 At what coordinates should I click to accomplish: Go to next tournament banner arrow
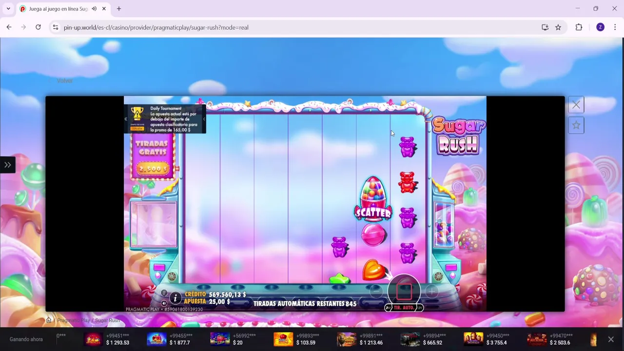(204, 119)
